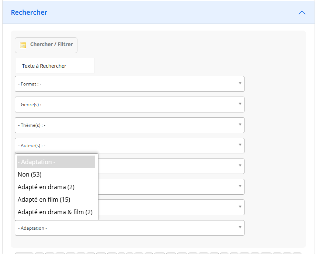Viewport: 319px width, 254px height.
Task: Focus the Texte à Rechercher input field
Action: tap(55, 66)
